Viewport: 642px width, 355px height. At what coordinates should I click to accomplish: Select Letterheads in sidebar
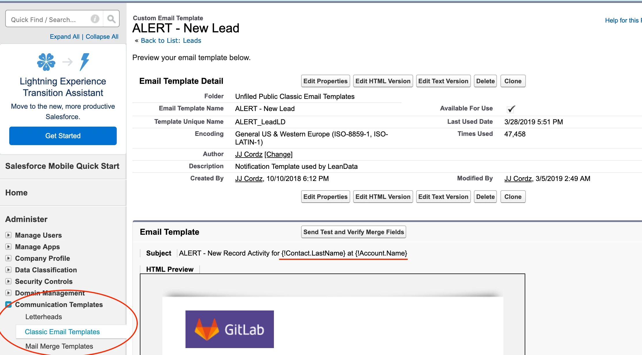tap(44, 317)
